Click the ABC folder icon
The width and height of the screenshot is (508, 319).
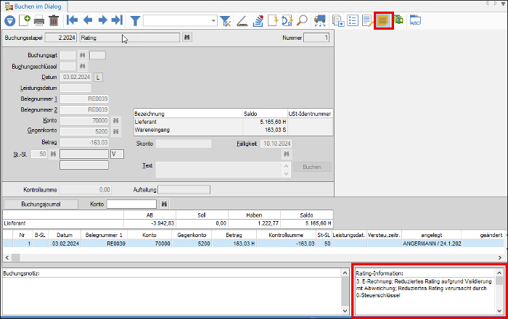[415, 21]
